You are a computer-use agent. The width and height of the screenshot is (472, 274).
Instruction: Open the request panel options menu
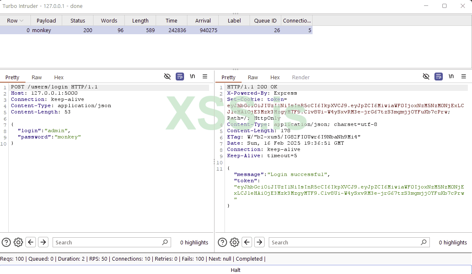coord(205,76)
